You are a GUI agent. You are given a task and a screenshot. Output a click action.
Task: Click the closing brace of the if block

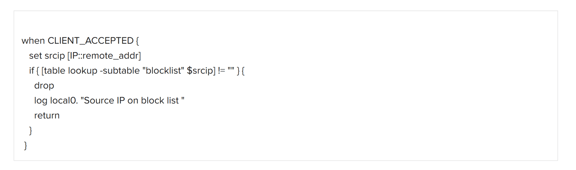(x=31, y=130)
